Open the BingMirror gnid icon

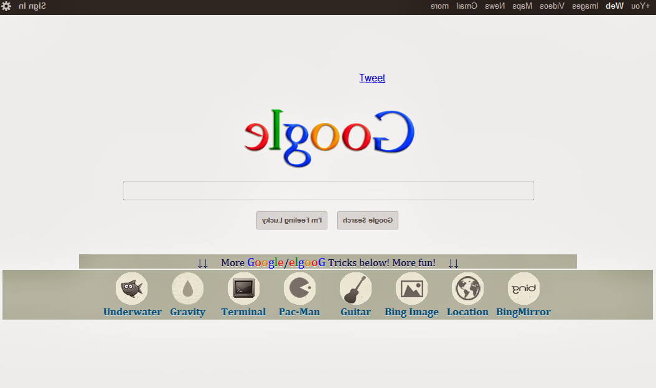[523, 289]
